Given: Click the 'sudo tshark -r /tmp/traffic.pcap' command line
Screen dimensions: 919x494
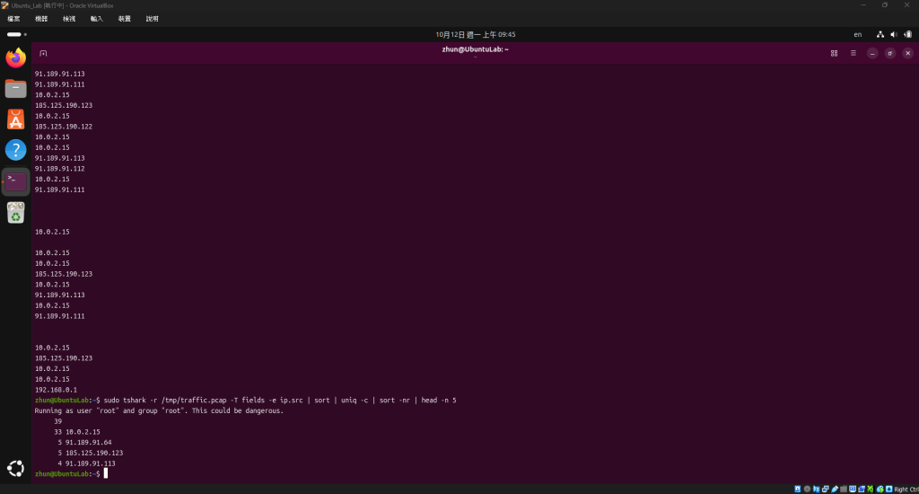Looking at the screenshot, I should (246, 400).
